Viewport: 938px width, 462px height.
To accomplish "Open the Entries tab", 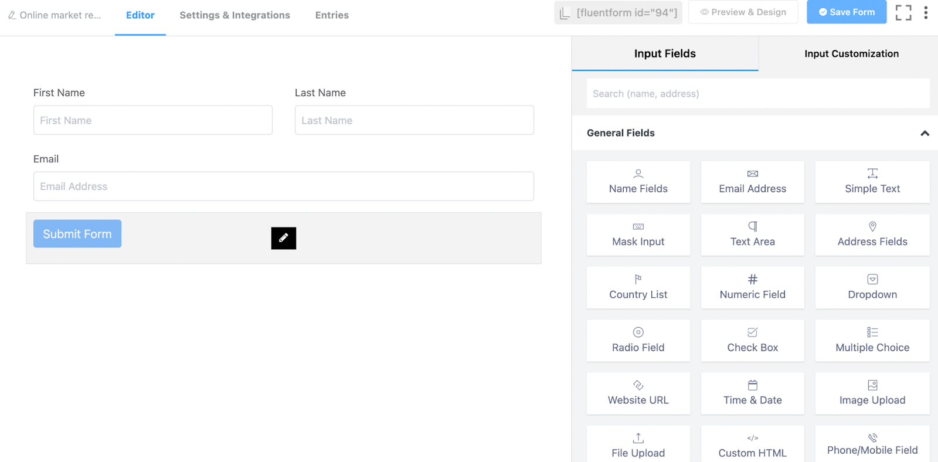I will click(332, 15).
